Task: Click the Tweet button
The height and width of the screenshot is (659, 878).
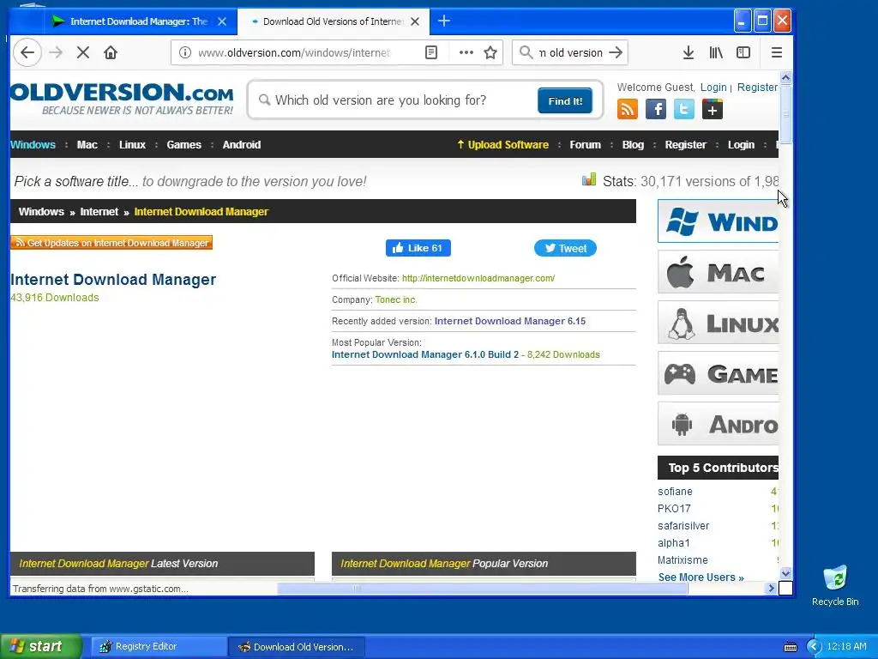Action: coord(565,248)
